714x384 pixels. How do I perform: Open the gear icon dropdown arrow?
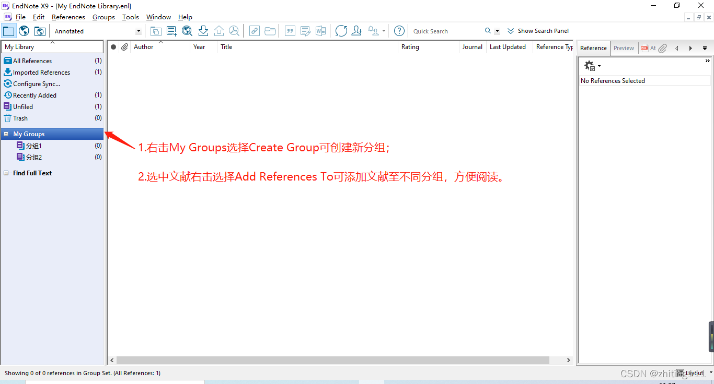click(599, 66)
